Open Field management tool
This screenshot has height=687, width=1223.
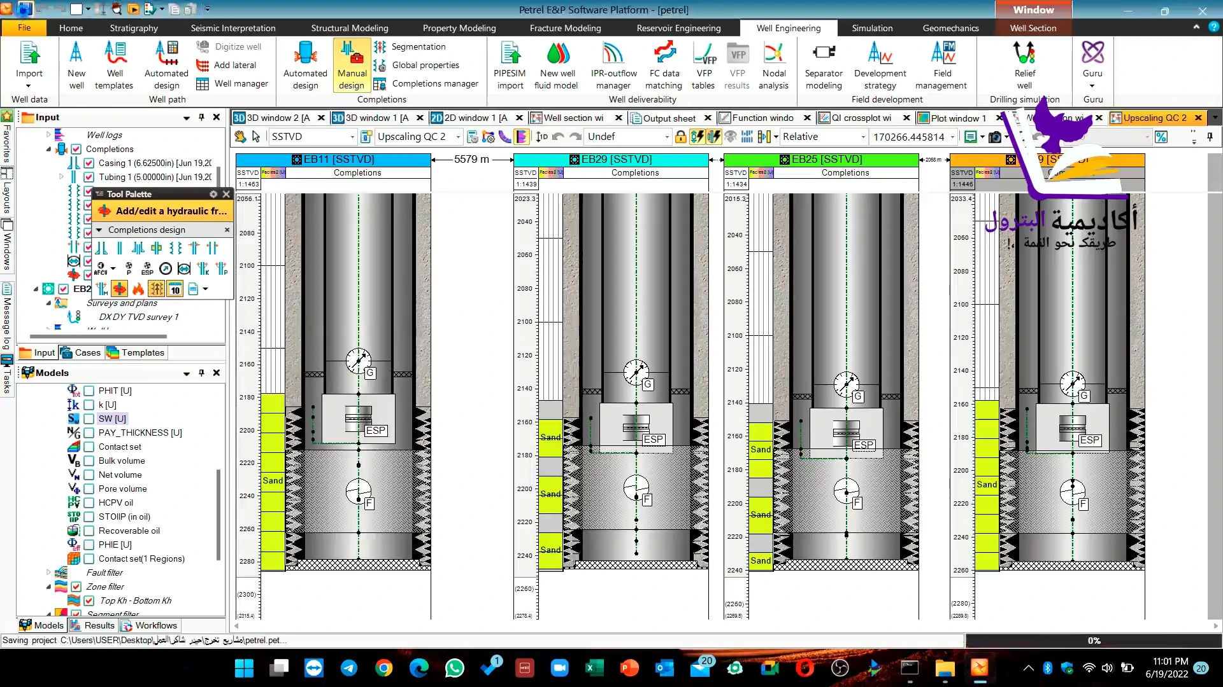(x=941, y=66)
